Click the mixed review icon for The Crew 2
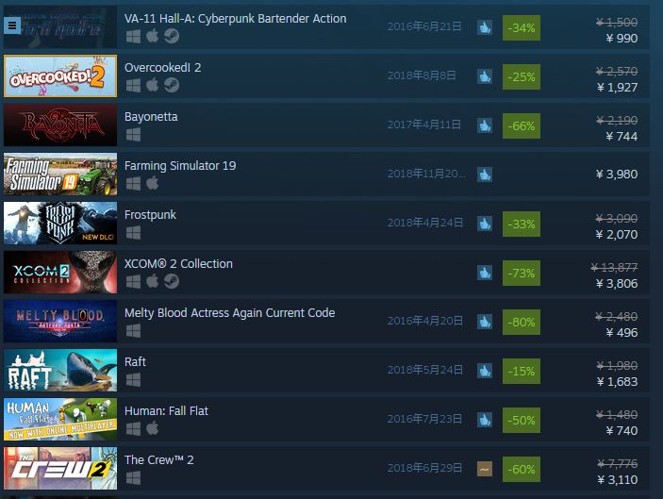663x499 pixels. coord(485,469)
